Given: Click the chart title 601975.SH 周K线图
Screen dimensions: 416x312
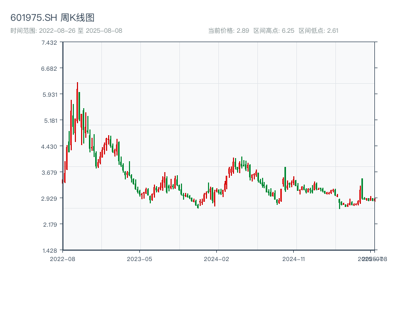Looking at the screenshot, I should 53,18.
